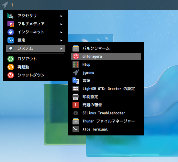Viewport: 178px width, 162px height.
Task: Open the jgmenu text entry
Action: click(x=88, y=73)
